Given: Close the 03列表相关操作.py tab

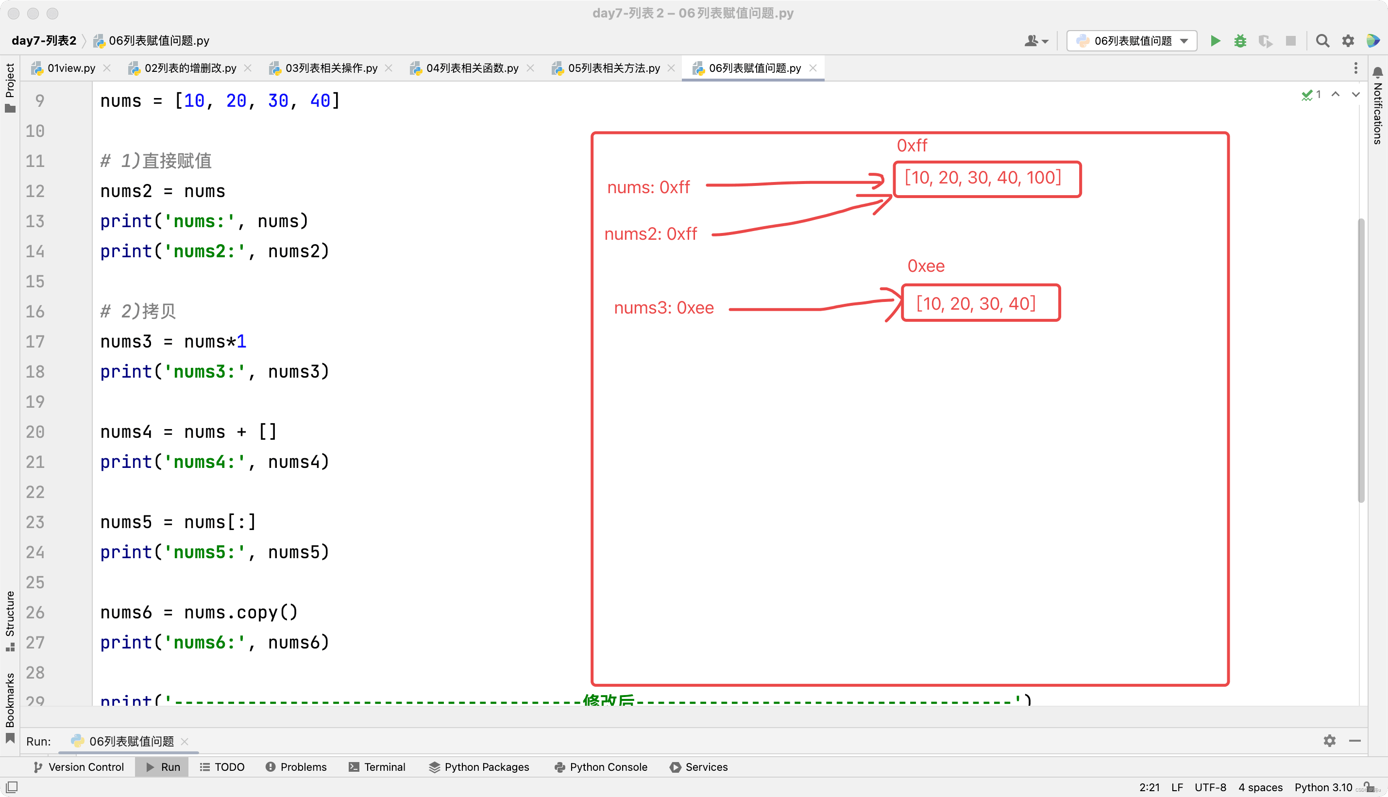Looking at the screenshot, I should [x=389, y=68].
